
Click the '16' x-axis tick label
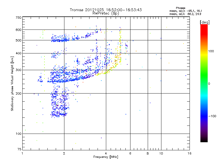click(190, 153)
